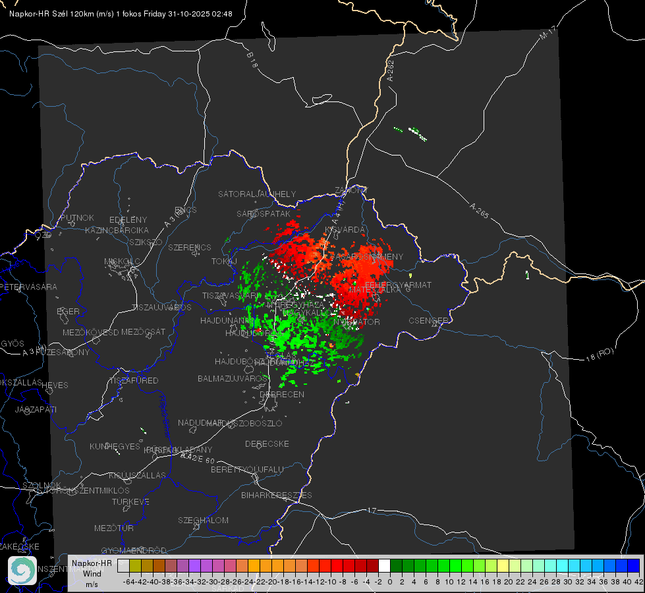Select the FEHÉRGYARMAT label
This screenshot has width=645, height=593.
click(398, 285)
